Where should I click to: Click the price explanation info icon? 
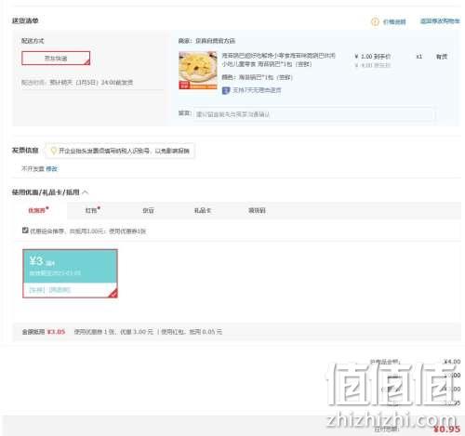click(x=375, y=21)
